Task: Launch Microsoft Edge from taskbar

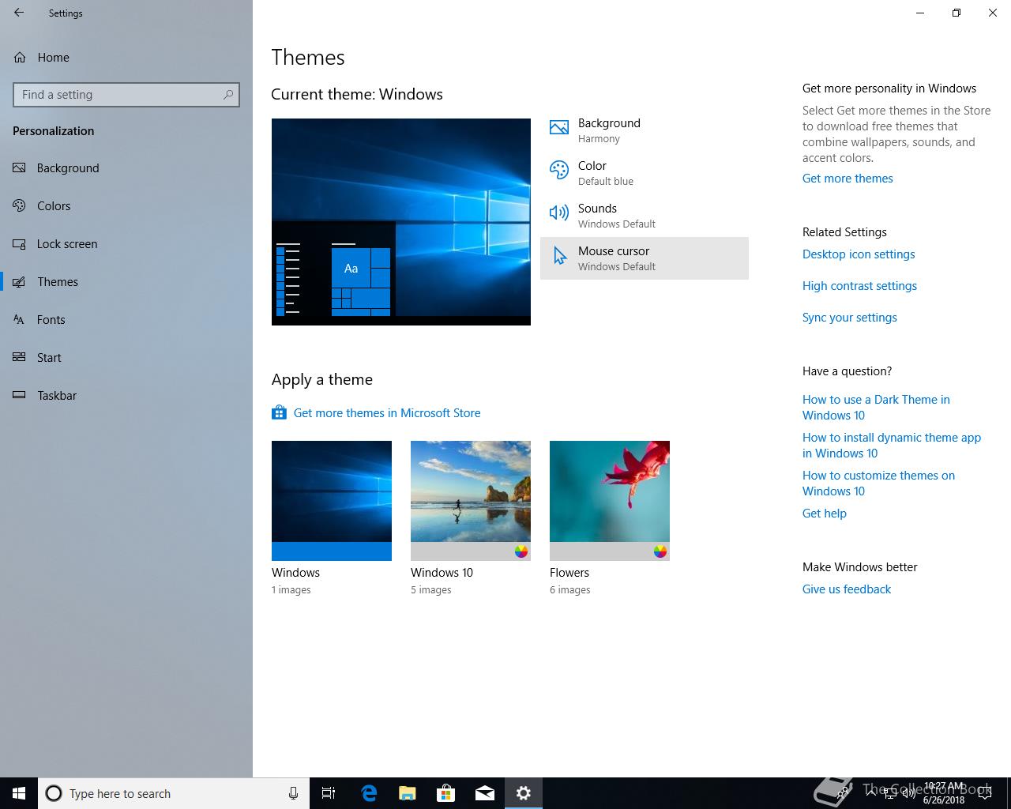Action: (x=368, y=793)
